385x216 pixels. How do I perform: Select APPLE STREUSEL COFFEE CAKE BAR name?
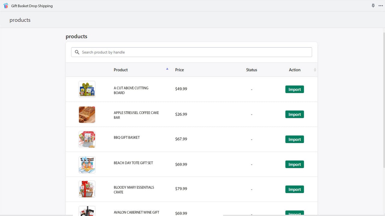tap(136, 115)
